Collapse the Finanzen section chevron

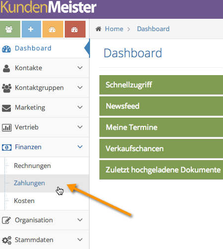pyautogui.click(x=80, y=147)
